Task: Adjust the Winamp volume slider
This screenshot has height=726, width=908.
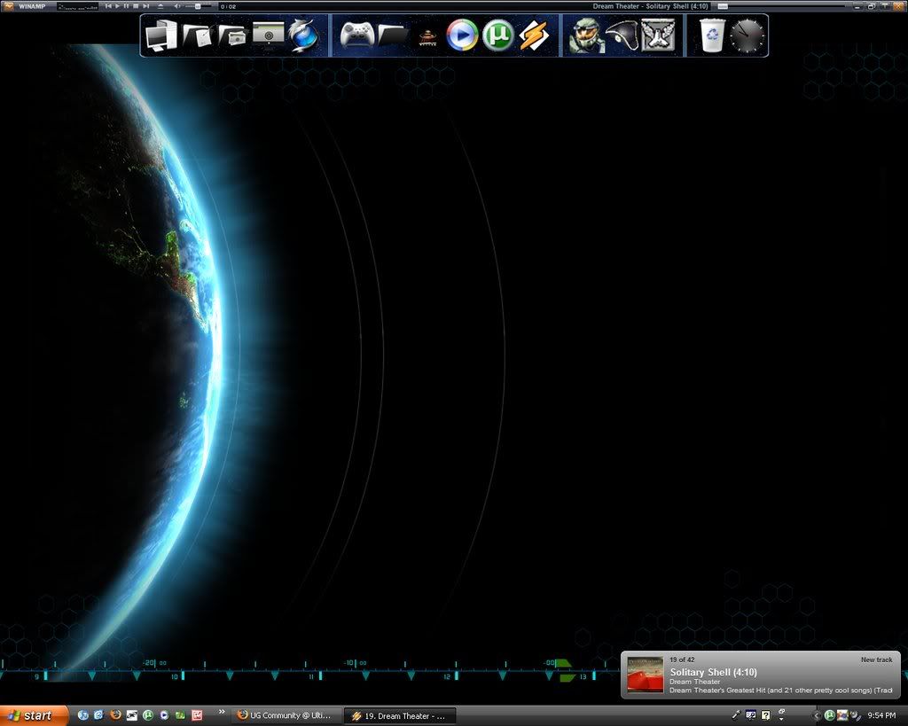Action: click(198, 6)
